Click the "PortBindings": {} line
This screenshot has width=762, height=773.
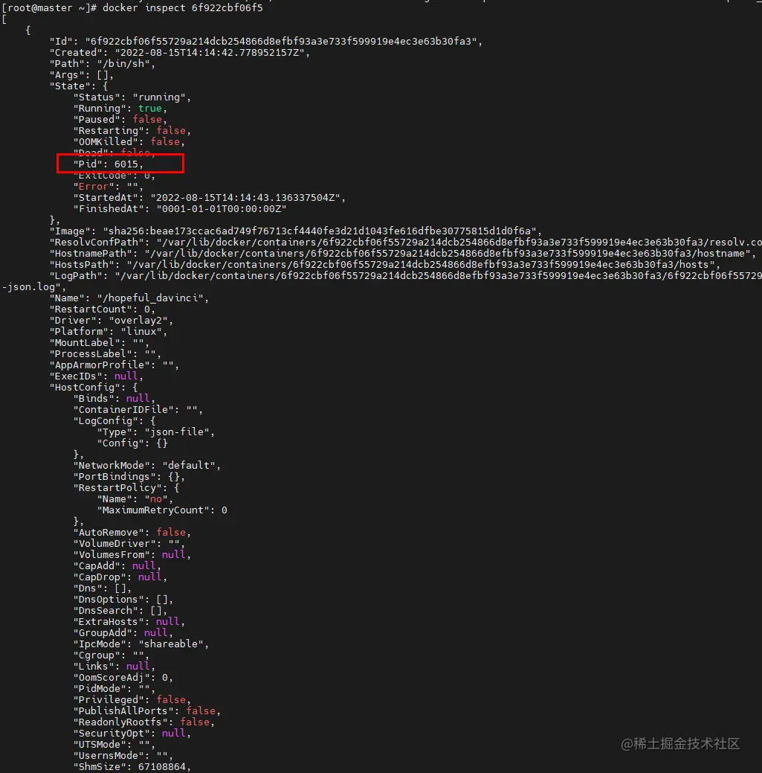pos(129,477)
